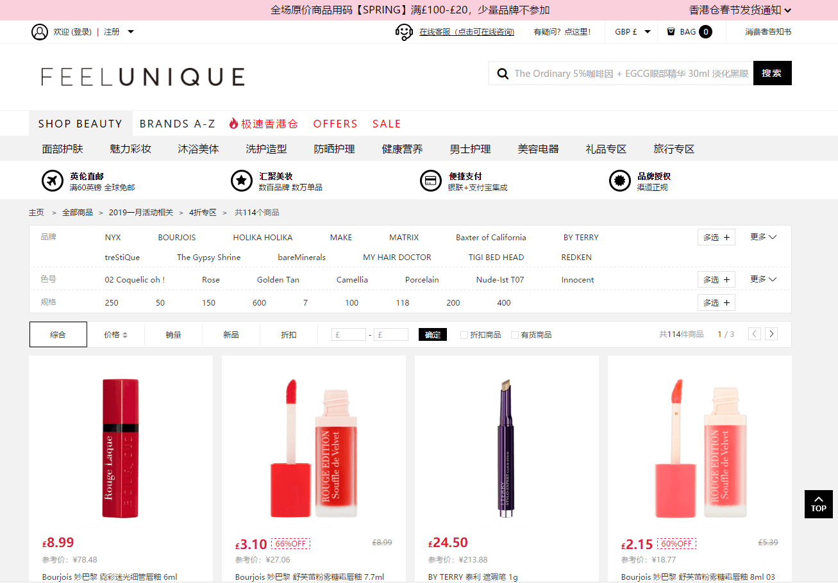The image size is (838, 583).
Task: Enable 多选 for brand filter
Action: pyautogui.click(x=716, y=237)
